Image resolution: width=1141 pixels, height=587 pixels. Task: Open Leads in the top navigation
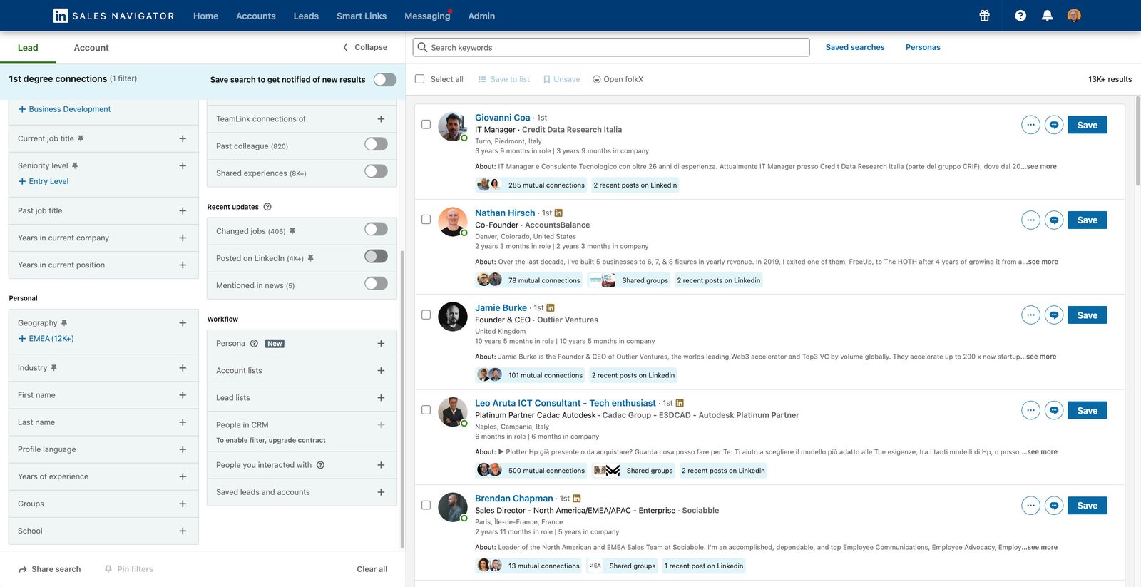(x=306, y=16)
